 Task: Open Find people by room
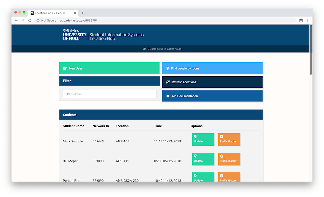pyautogui.click(x=212, y=68)
